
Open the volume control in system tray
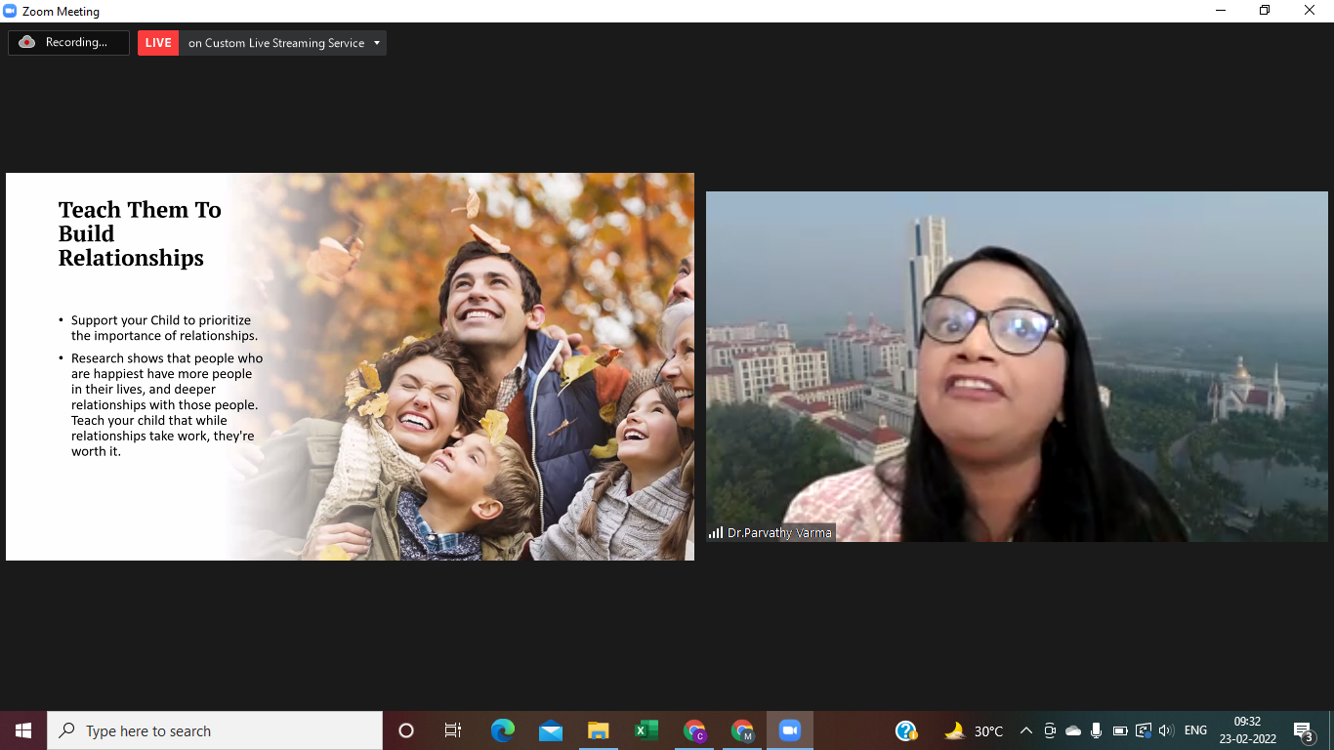point(1166,730)
